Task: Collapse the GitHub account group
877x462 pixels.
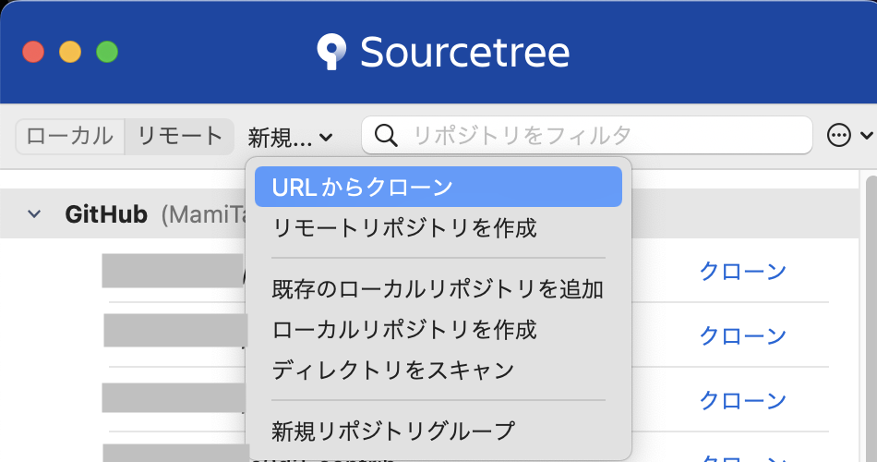Action: pos(34,214)
